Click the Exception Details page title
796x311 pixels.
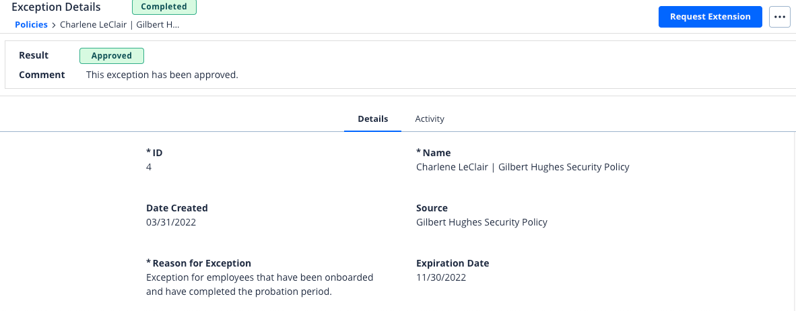56,7
